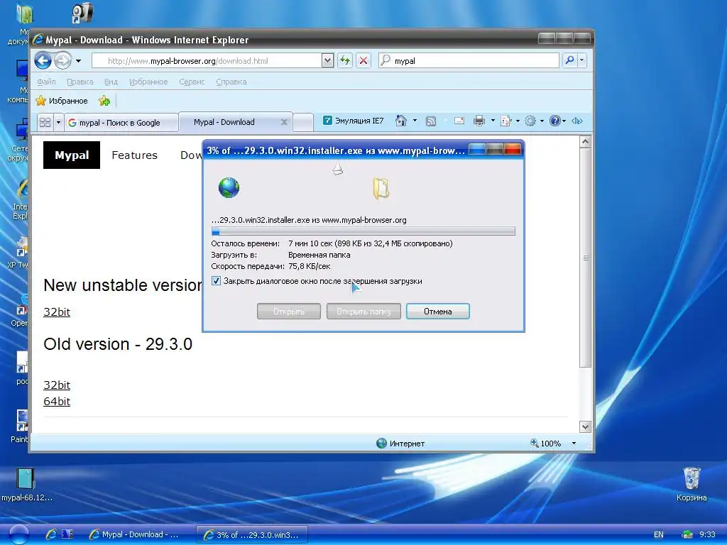Viewport: 727px width, 545px height.
Task: Click the Эмуляция IE7 button
Action: tap(354, 121)
